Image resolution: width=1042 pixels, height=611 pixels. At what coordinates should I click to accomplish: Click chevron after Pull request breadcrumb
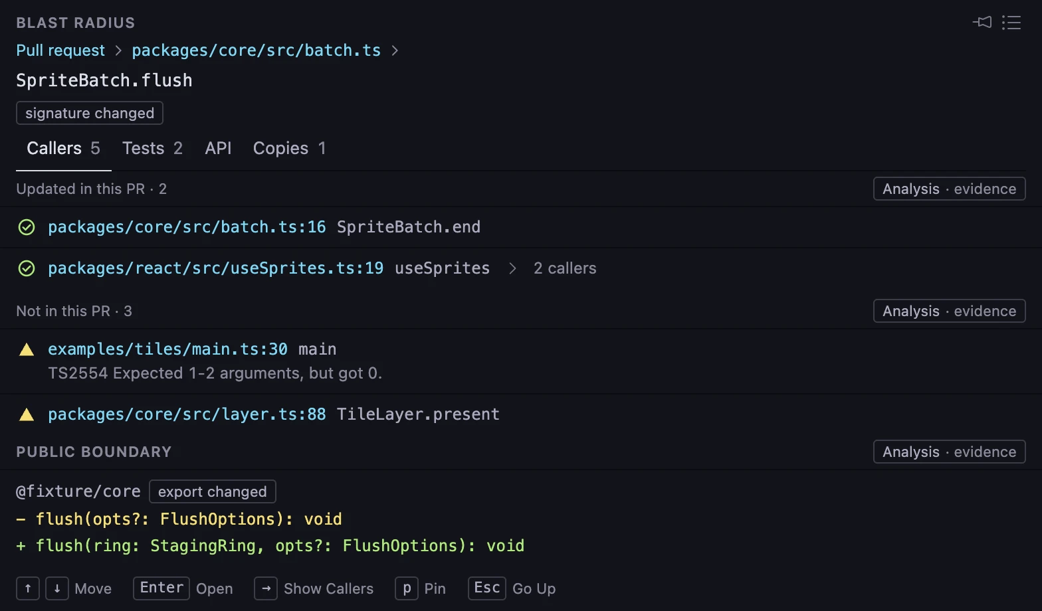point(118,50)
